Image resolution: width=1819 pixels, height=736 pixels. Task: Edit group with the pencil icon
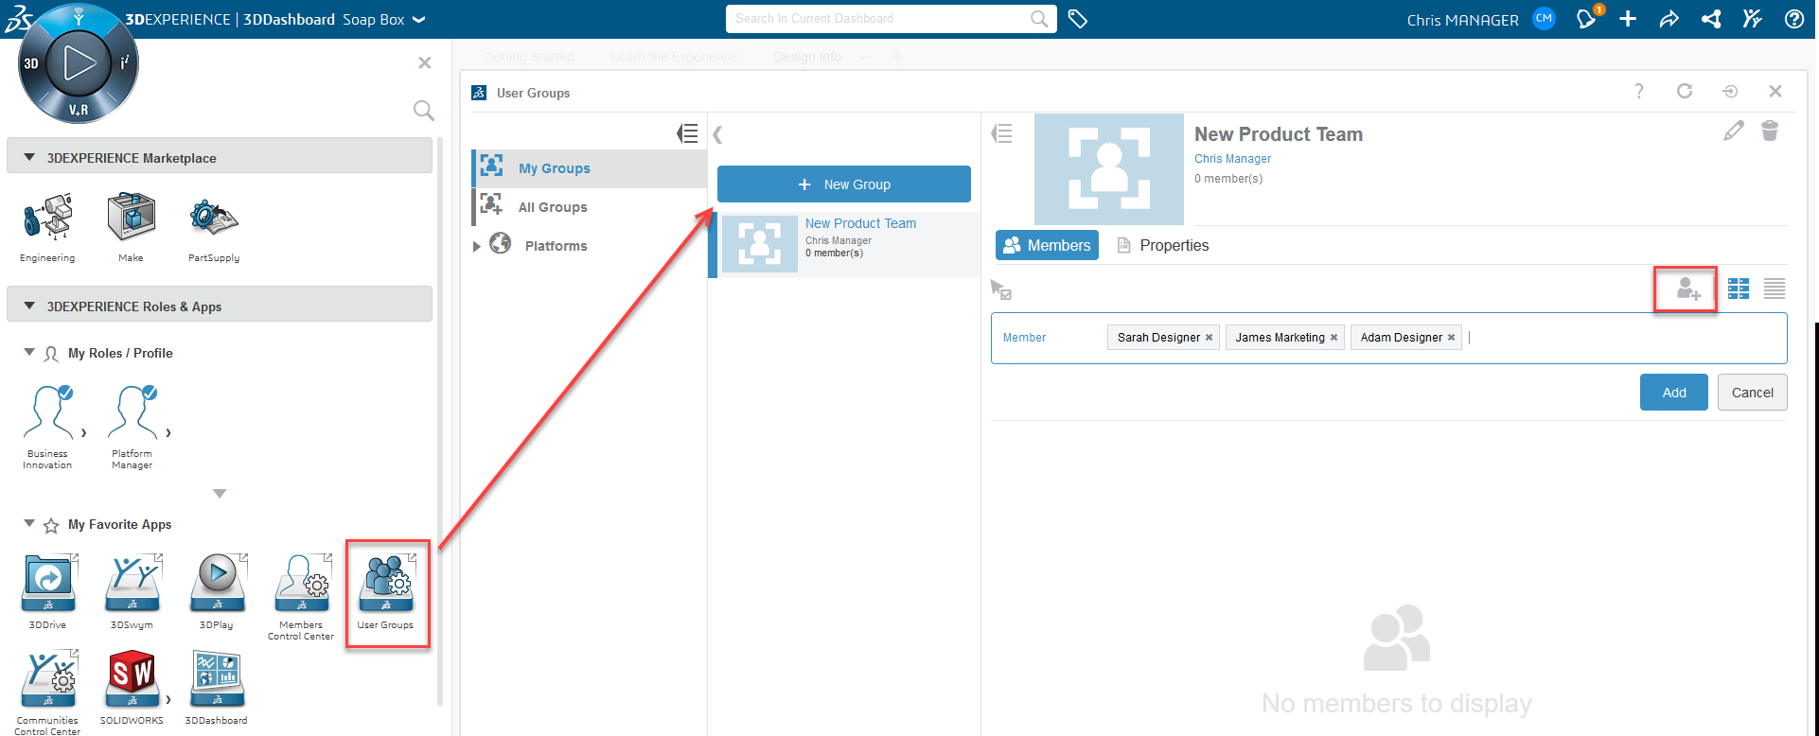[1733, 131]
